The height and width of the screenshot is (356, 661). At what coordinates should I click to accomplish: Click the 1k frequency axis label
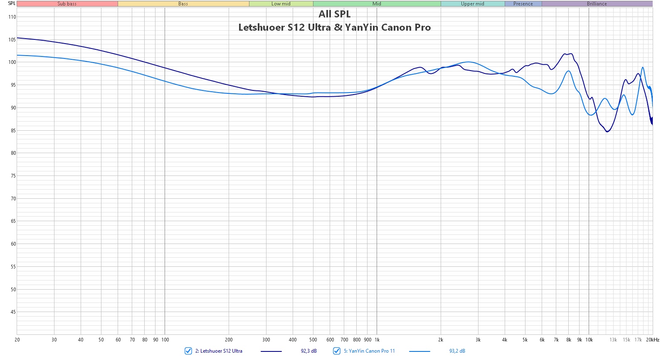coord(377,340)
